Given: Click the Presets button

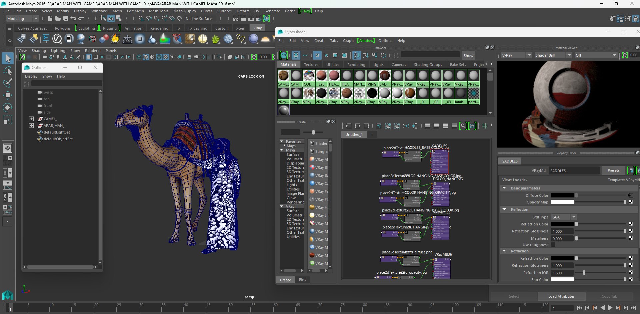Looking at the screenshot, I should [x=613, y=170].
